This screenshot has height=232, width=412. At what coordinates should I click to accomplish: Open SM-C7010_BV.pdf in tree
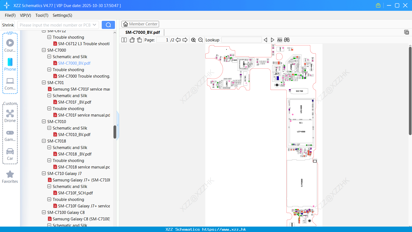click(x=74, y=134)
